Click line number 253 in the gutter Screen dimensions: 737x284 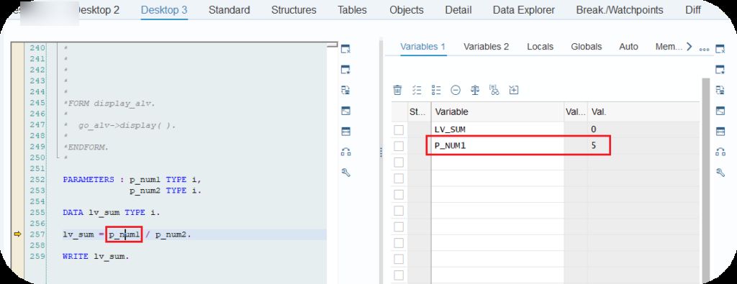pyautogui.click(x=37, y=190)
